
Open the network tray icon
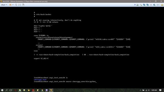tap(146, 90)
